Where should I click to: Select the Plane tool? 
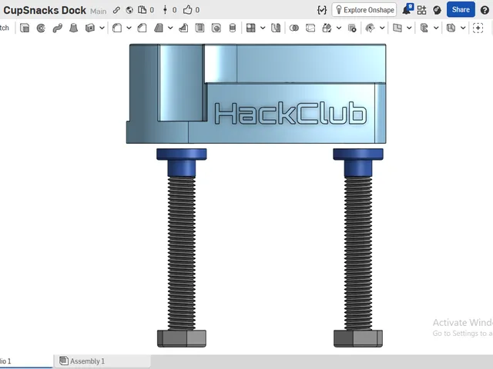tap(397, 28)
